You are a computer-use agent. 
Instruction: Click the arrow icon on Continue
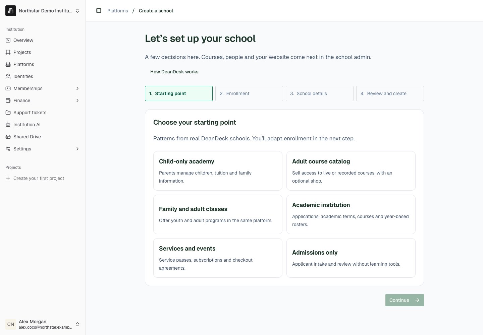[417, 300]
